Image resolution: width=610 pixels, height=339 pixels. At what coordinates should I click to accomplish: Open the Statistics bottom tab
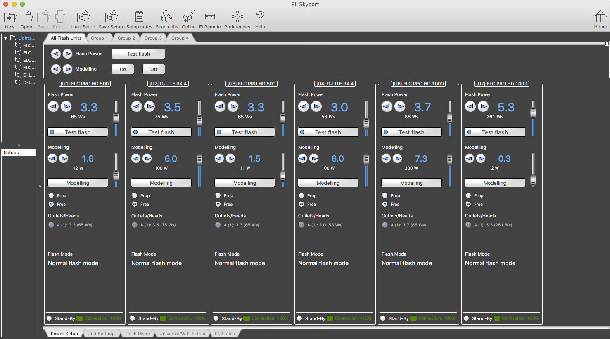(x=225, y=334)
